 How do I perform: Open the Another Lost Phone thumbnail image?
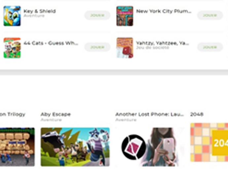150,147
